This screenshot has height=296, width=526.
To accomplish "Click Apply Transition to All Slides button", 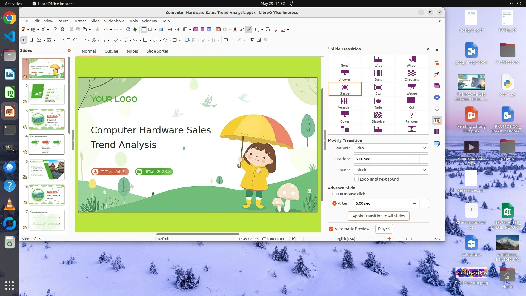I will point(378,216).
